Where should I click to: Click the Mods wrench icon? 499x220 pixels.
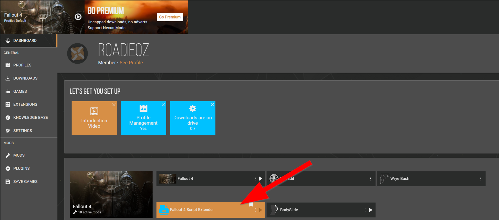(x=8, y=155)
